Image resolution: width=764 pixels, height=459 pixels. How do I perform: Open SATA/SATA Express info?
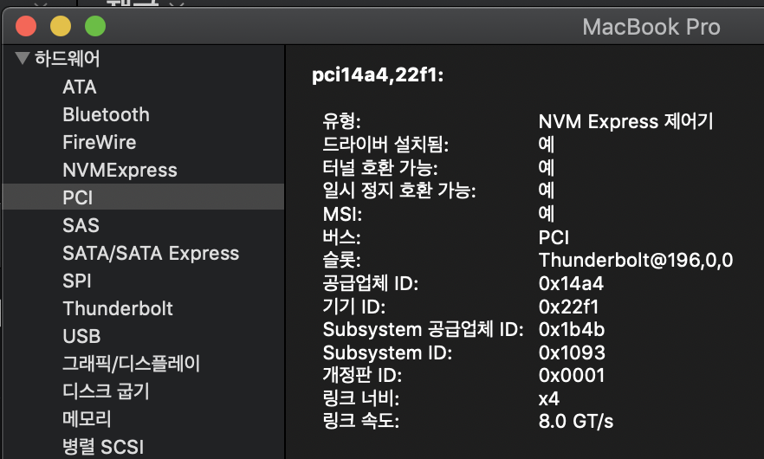click(x=151, y=253)
